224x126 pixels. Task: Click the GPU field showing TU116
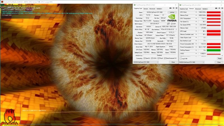[x=148, y=15]
